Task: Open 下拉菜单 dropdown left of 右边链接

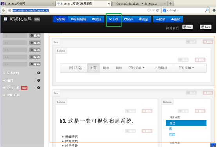Action: tap(137, 68)
